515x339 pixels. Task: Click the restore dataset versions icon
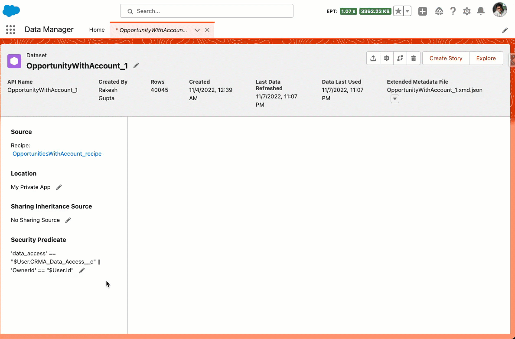[400, 58]
